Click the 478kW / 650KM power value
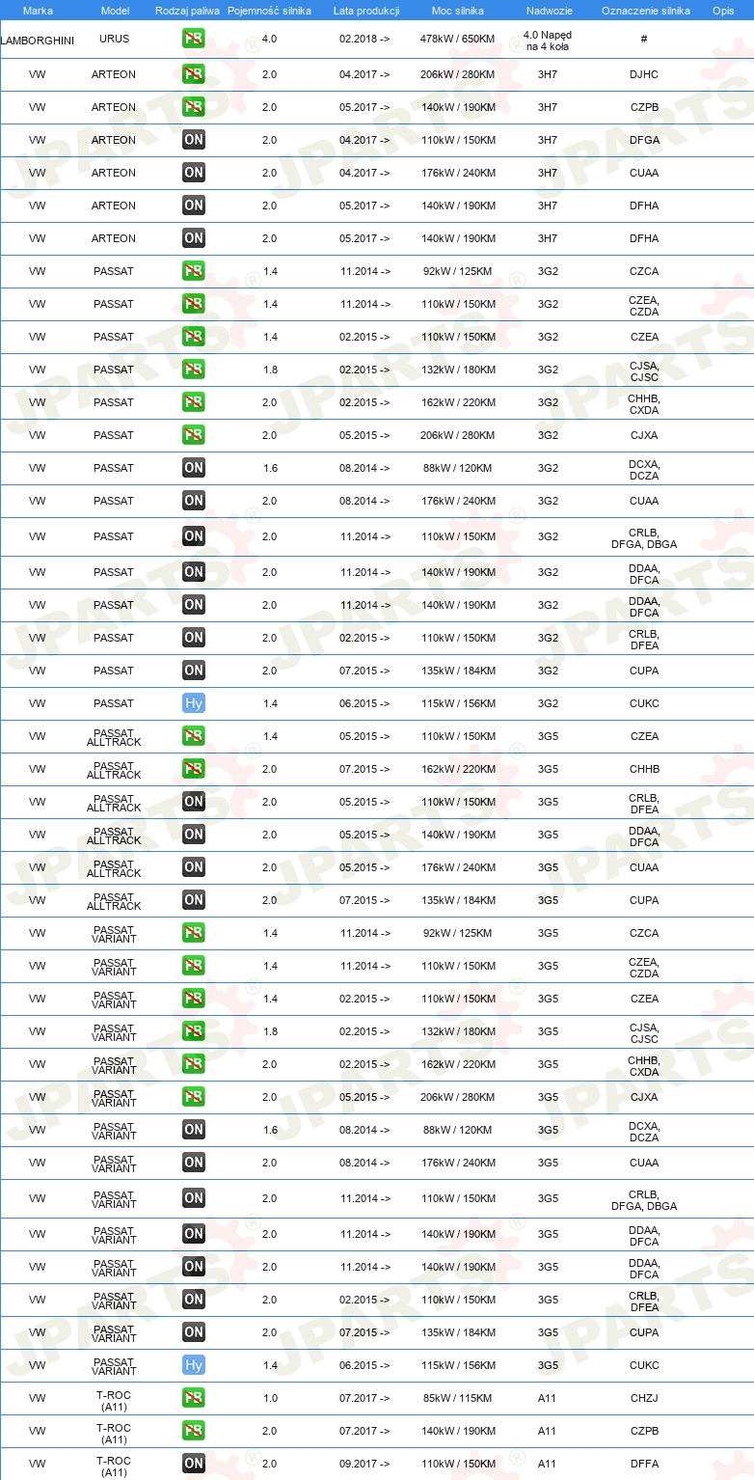Screen dimensions: 754x1480 coord(459,40)
